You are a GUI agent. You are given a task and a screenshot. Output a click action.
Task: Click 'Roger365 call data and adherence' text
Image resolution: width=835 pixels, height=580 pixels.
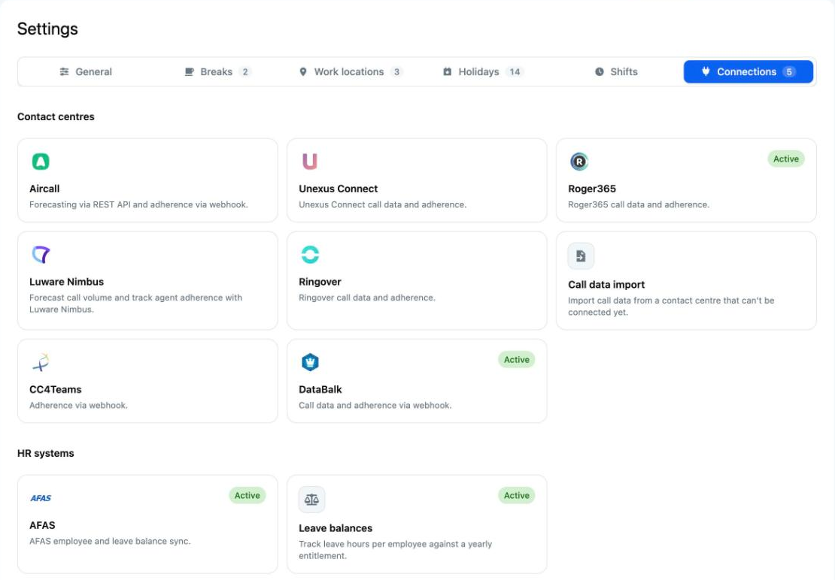[x=639, y=204]
